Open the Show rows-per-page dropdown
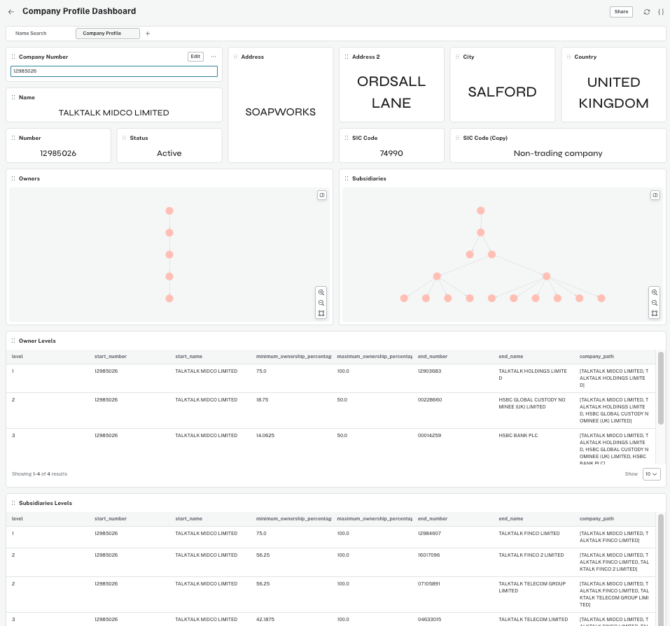Image resolution: width=670 pixels, height=626 pixels. point(651,474)
